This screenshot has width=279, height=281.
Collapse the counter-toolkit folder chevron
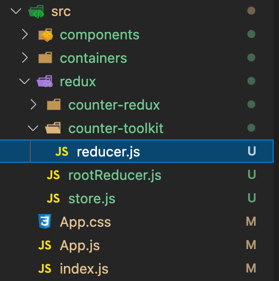click(33, 128)
